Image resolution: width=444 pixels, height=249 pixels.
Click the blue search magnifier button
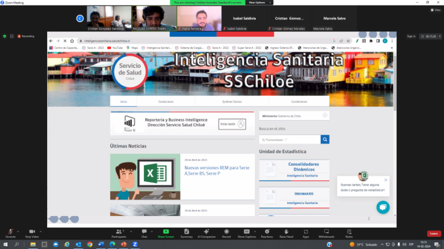[325, 140]
